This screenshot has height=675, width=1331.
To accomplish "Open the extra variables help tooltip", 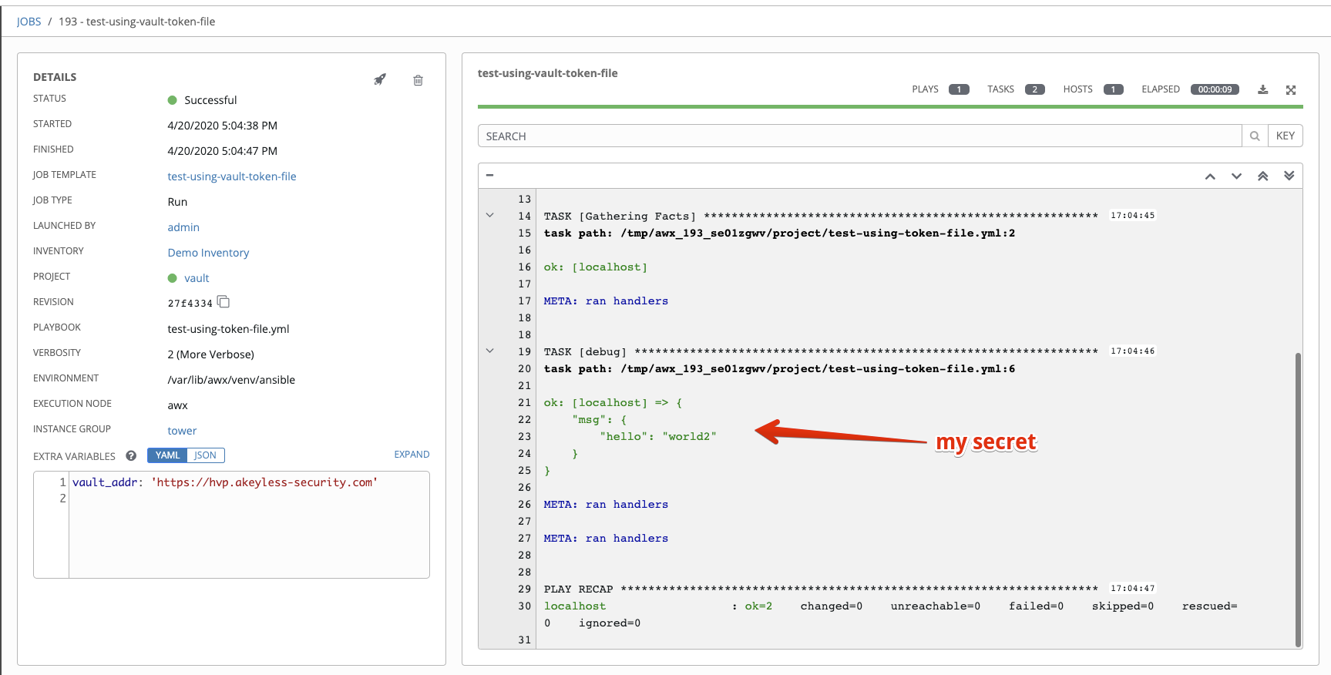I will [131, 455].
